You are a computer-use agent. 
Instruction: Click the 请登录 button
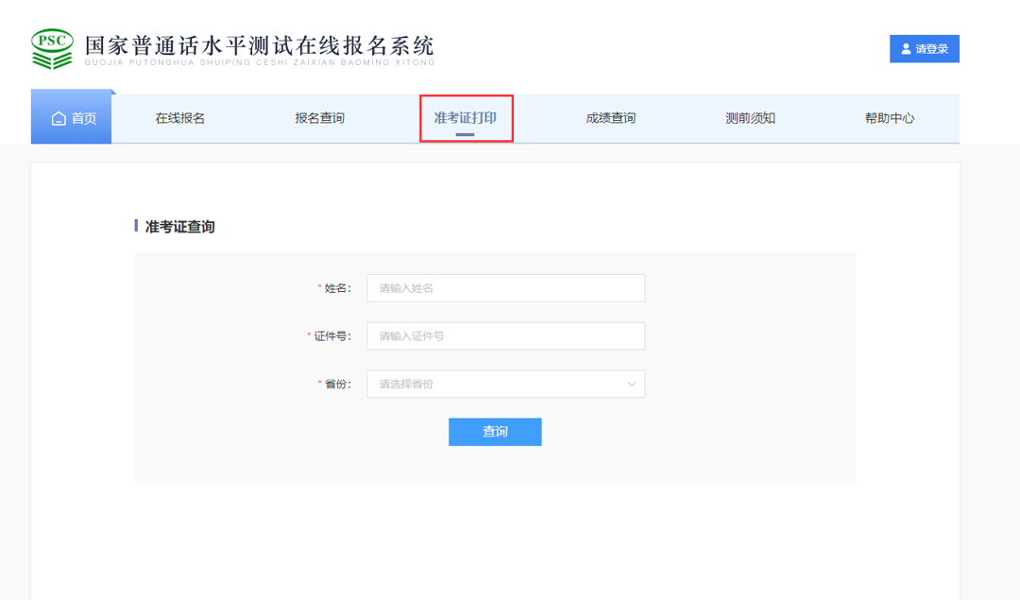point(924,49)
